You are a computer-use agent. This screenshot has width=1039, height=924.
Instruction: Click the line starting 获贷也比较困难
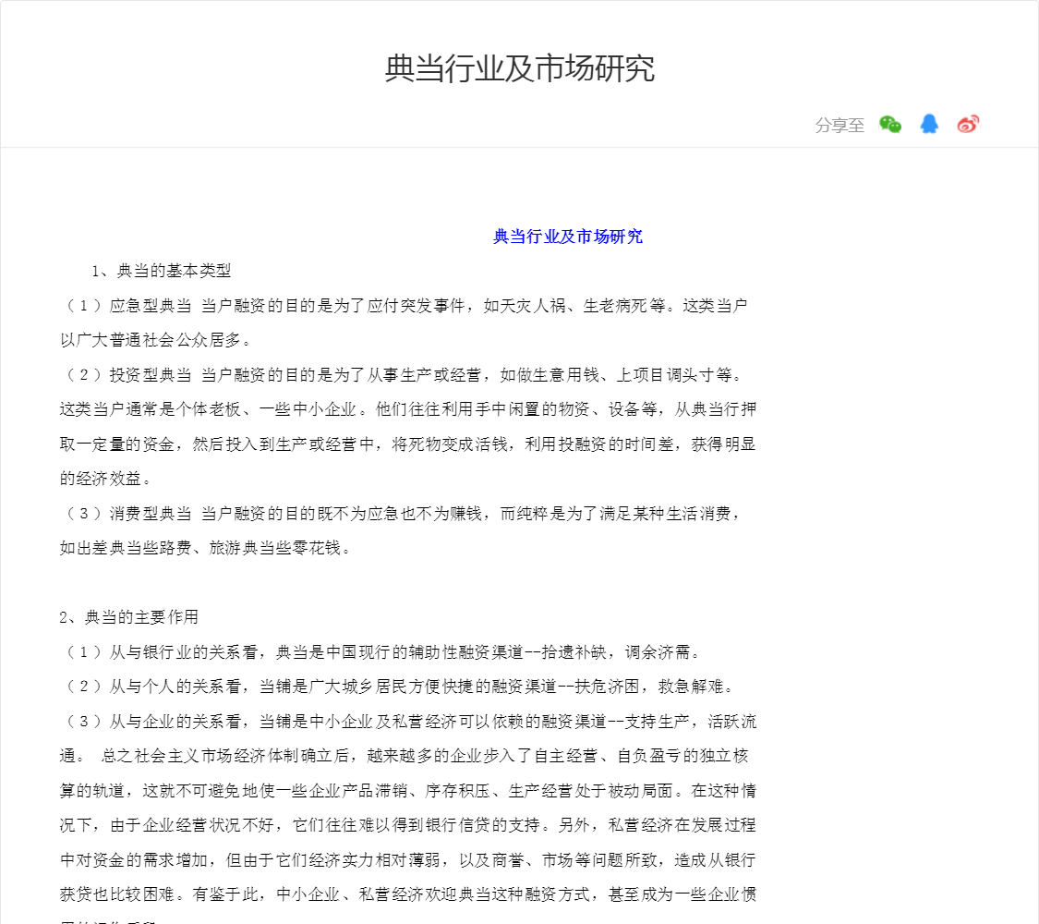(x=408, y=894)
